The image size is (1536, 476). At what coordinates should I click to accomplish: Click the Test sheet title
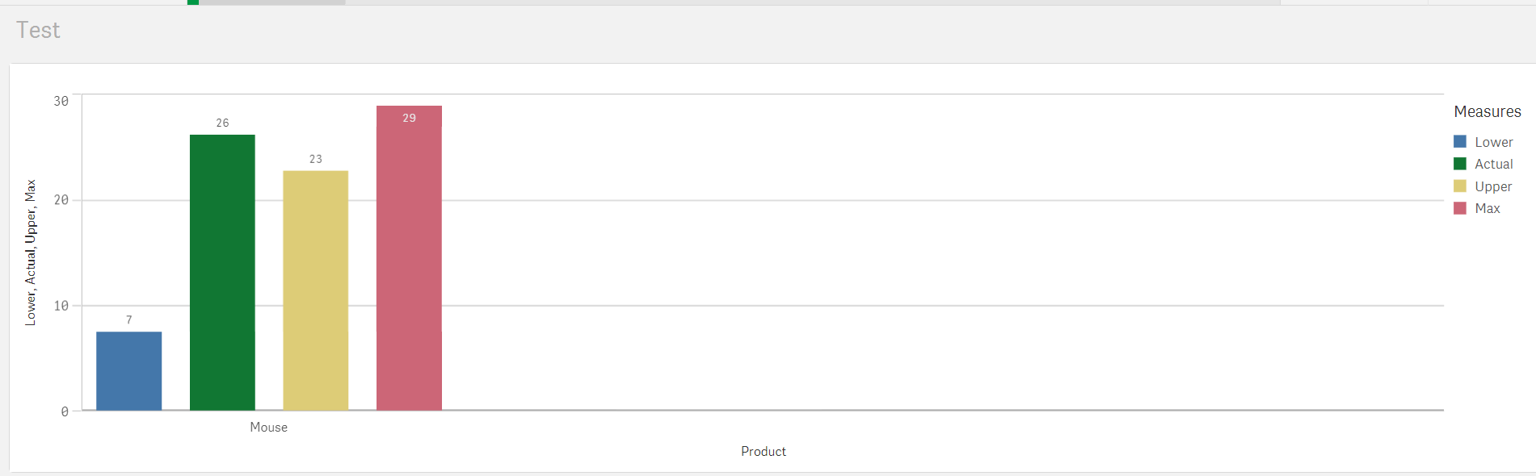click(38, 31)
